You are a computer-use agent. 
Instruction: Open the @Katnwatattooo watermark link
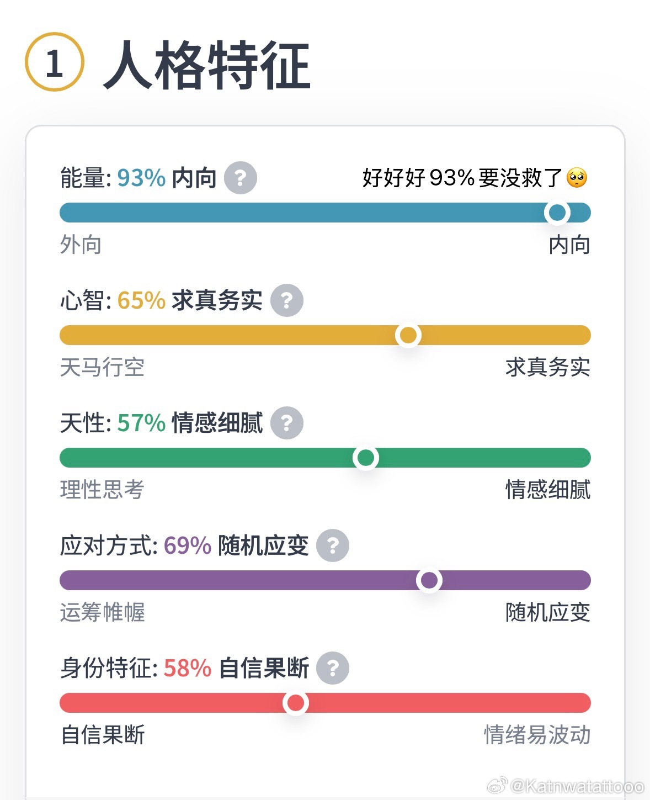[x=577, y=786]
